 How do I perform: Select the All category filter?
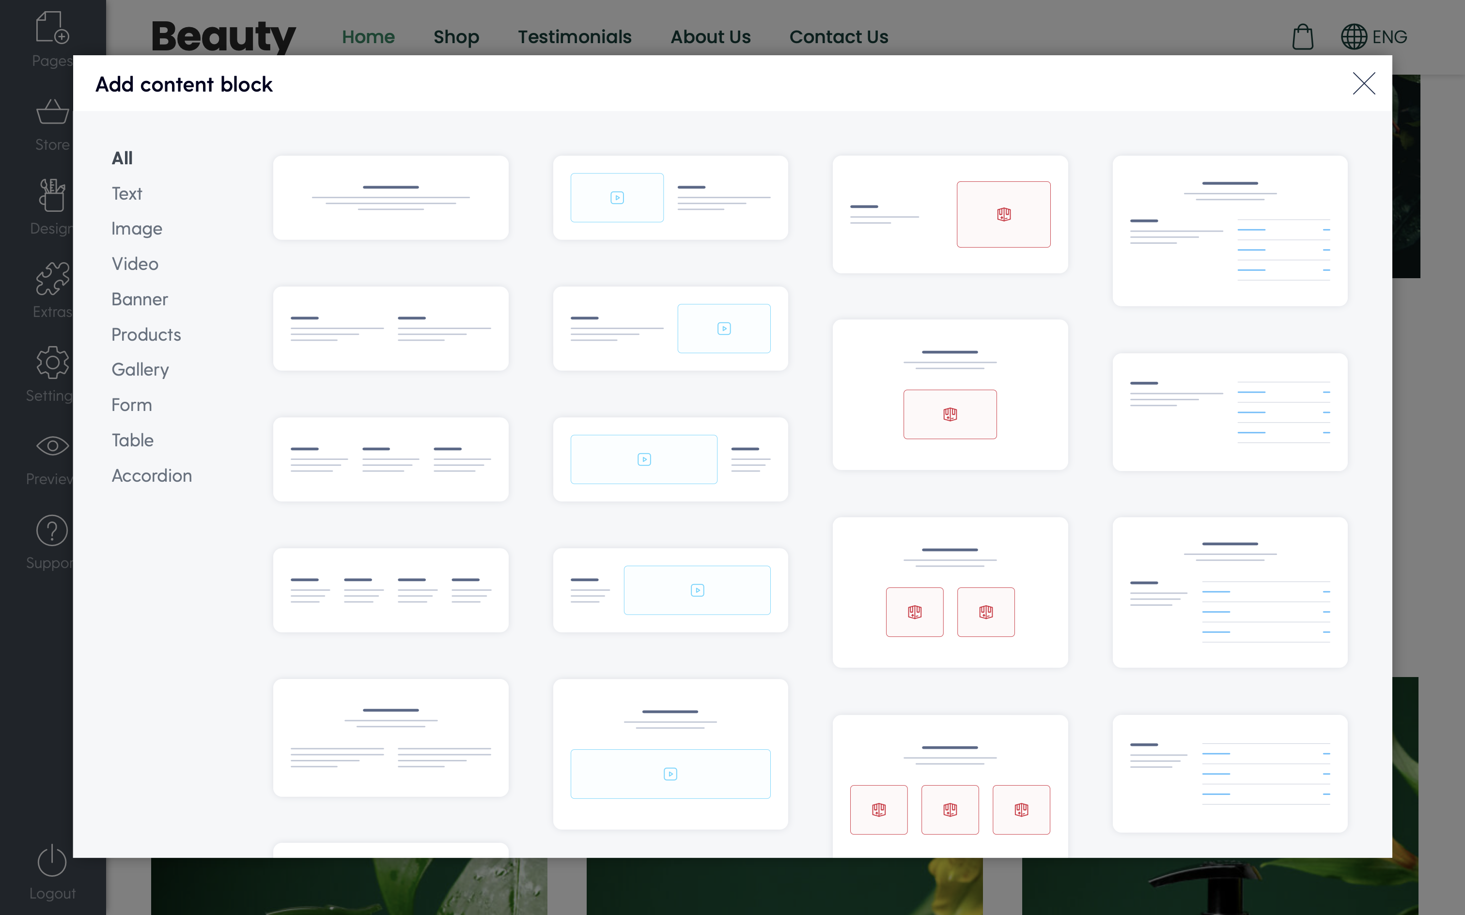[122, 158]
